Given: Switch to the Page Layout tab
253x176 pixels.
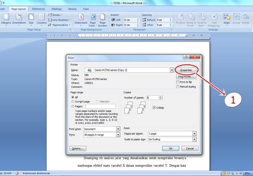Looking at the screenshot, I should point(18,9).
